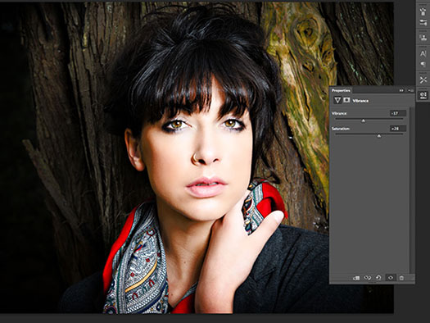Toggle adjustment layer visibility eye
430x323 pixels.
[x=390, y=278]
